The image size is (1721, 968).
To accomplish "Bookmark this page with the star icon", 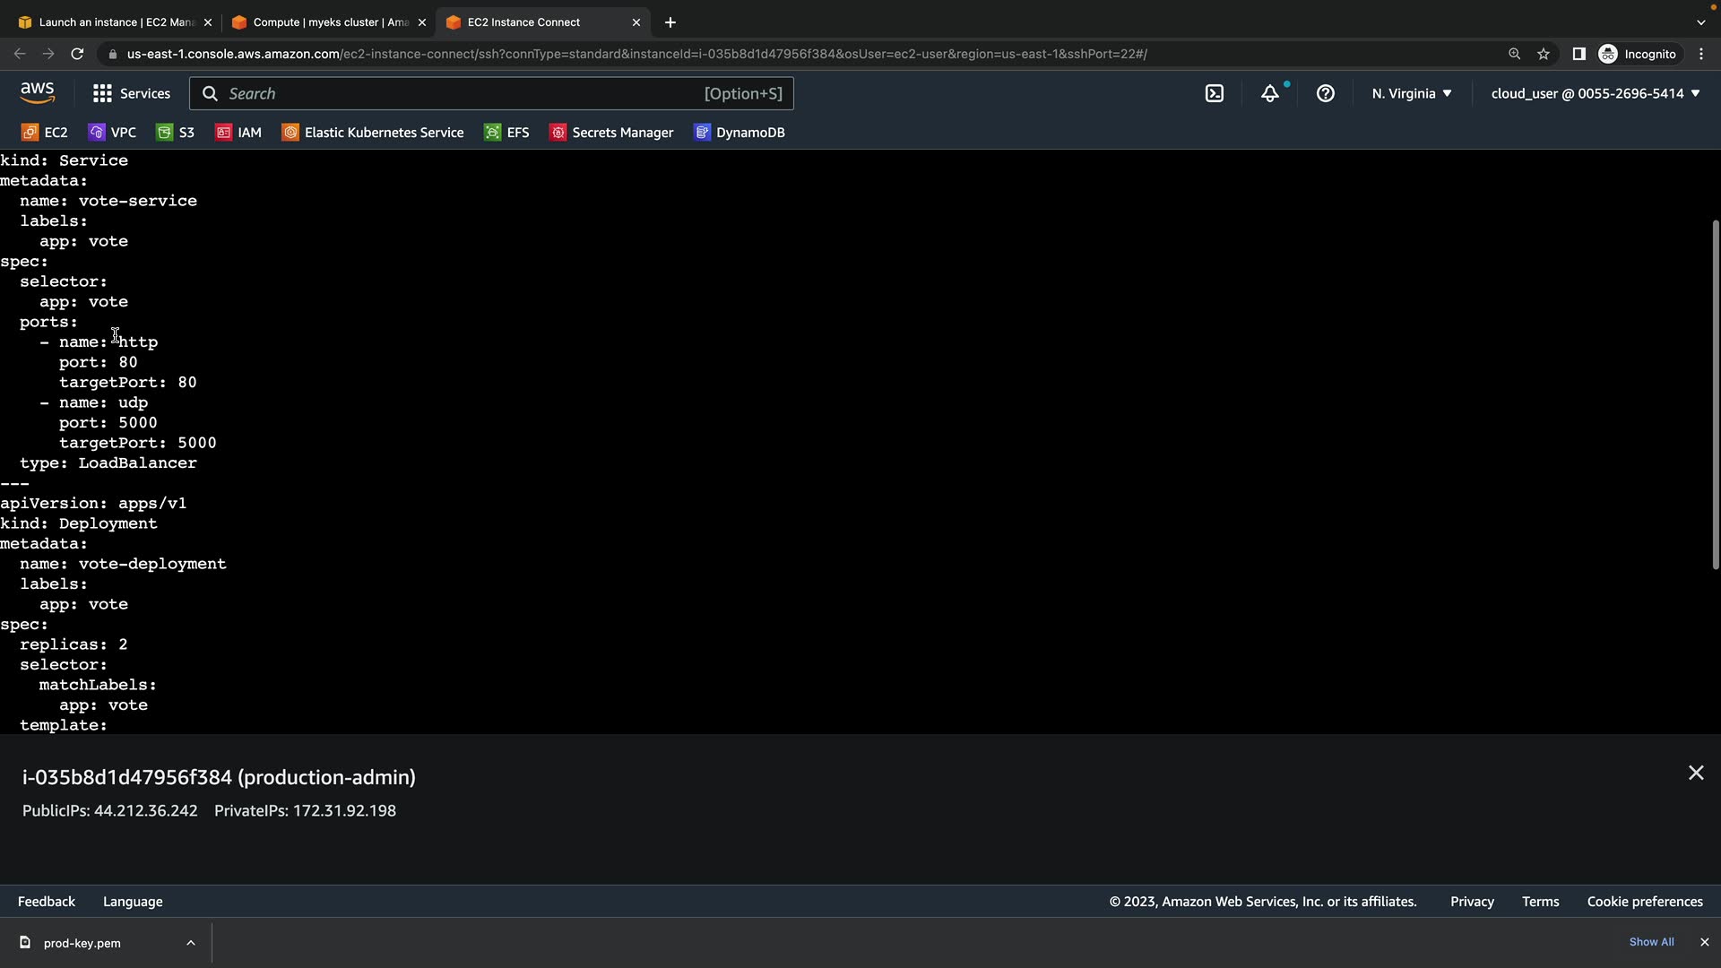I will [x=1544, y=54].
